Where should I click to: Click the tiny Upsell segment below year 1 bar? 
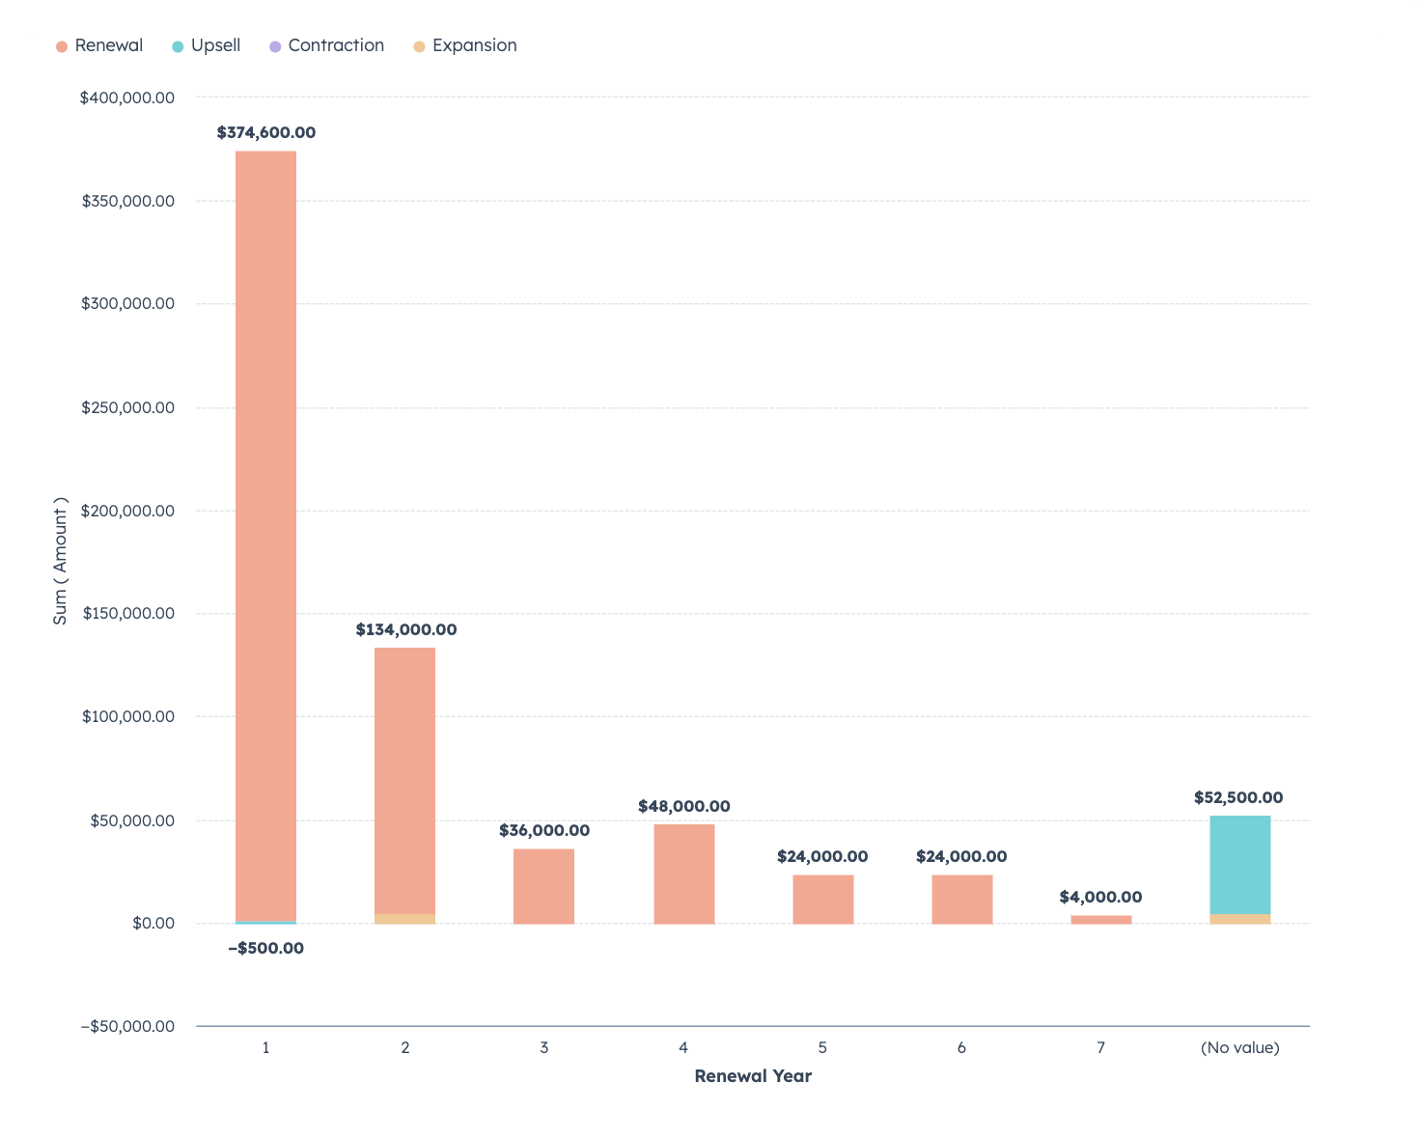pos(265,925)
